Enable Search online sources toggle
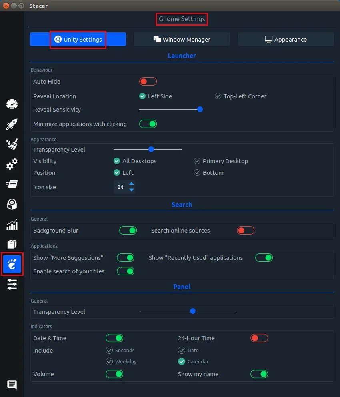 tap(246, 230)
